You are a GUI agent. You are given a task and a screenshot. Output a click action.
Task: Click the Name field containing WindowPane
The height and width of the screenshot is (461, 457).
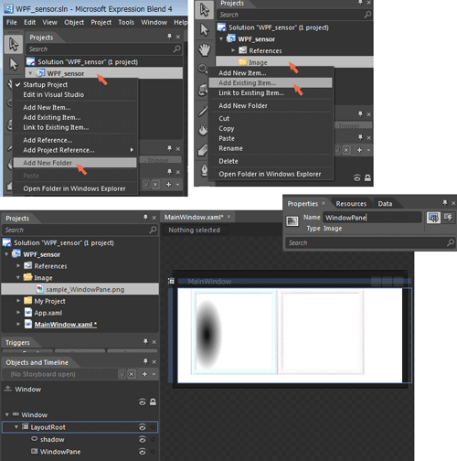click(x=372, y=218)
